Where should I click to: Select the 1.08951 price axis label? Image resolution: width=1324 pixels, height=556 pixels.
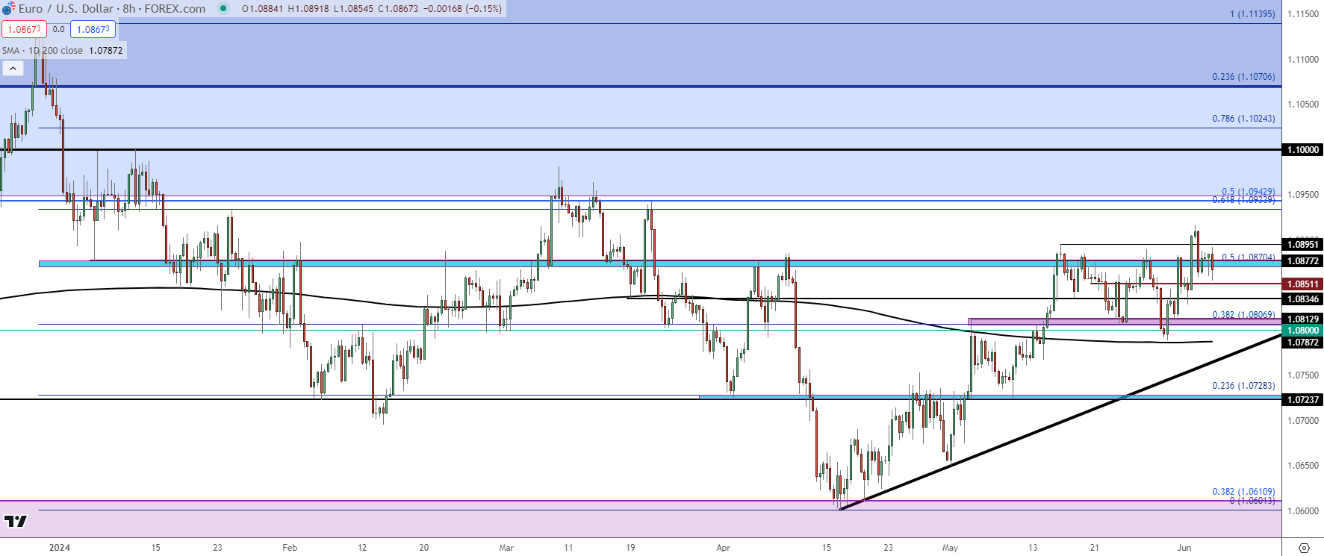click(1303, 245)
